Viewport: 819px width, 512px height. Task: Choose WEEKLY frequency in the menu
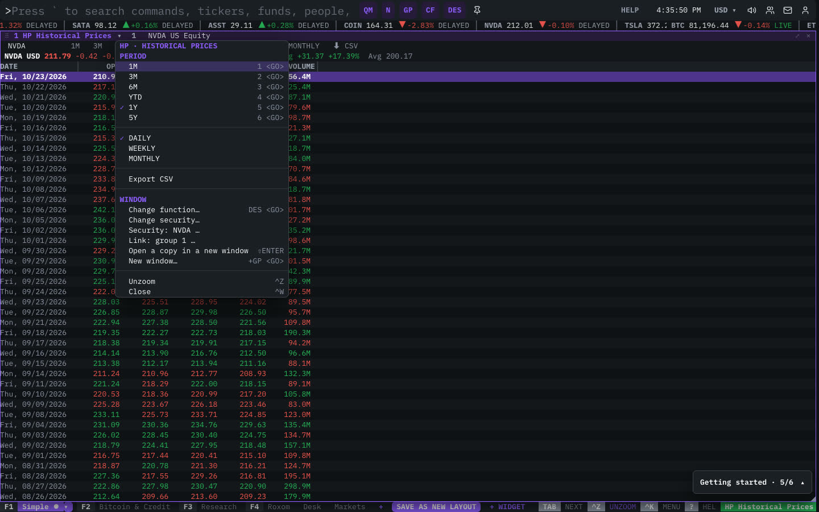tap(202, 148)
